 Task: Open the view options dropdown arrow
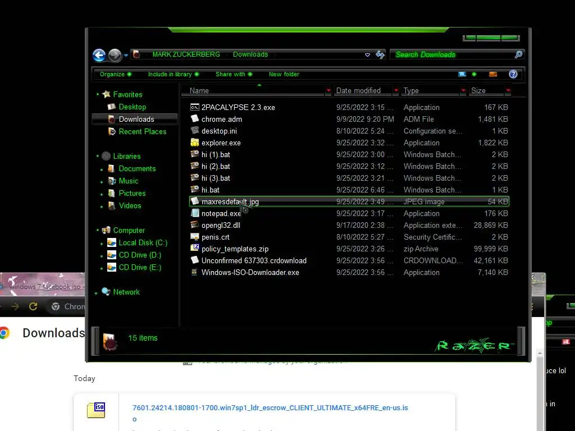(474, 75)
